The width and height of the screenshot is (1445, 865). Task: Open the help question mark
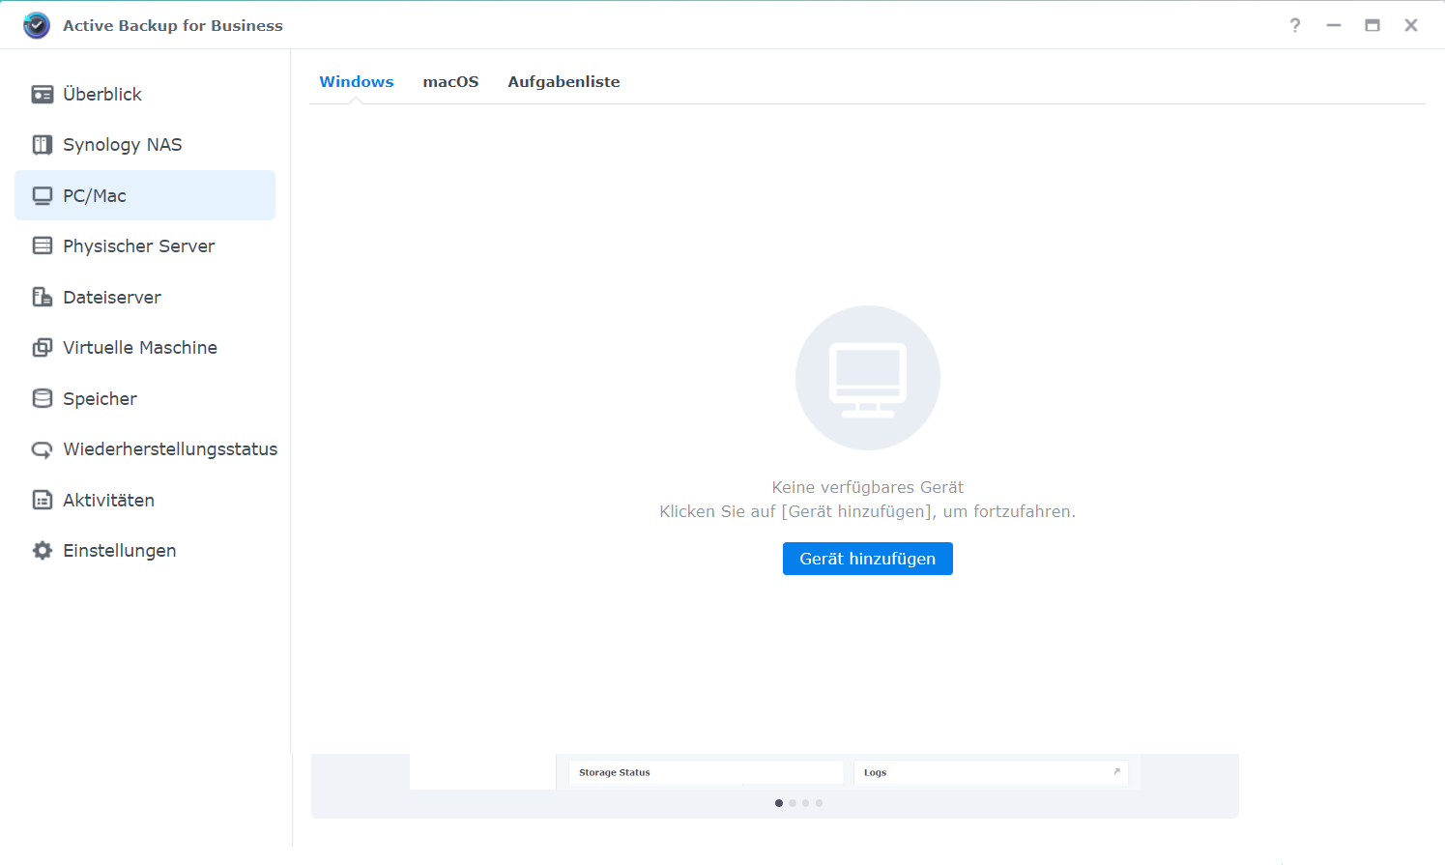pos(1295,25)
